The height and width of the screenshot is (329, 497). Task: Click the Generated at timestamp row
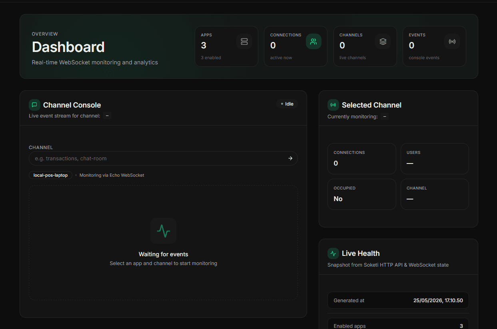(398, 300)
